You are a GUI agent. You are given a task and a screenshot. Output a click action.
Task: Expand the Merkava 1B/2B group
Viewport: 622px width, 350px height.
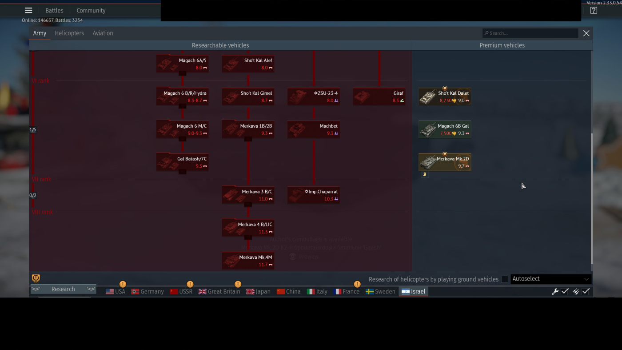(248, 129)
